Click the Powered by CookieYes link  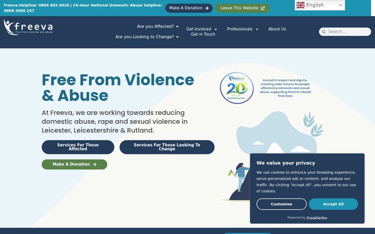coord(307,218)
